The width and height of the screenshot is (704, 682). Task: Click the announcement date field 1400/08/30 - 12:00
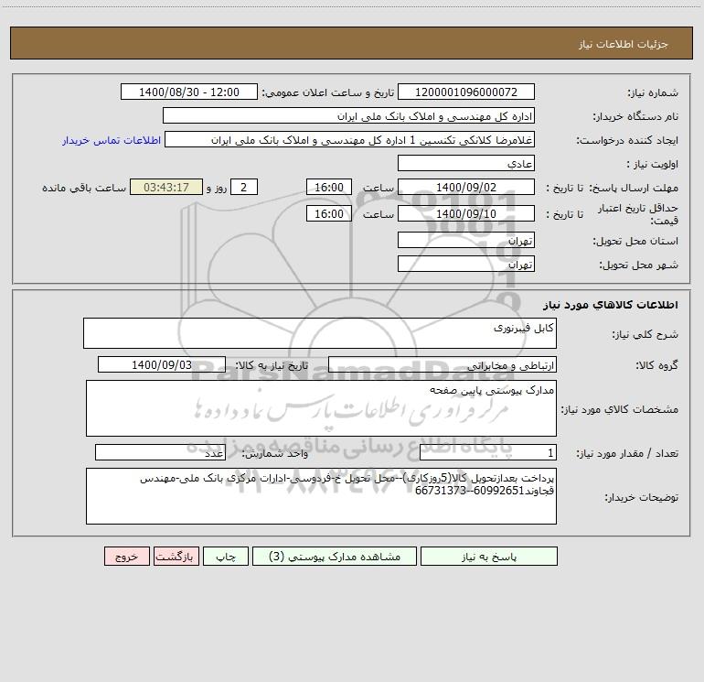click(x=189, y=92)
